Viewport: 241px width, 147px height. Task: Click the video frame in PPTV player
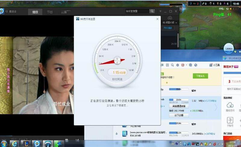37,75
